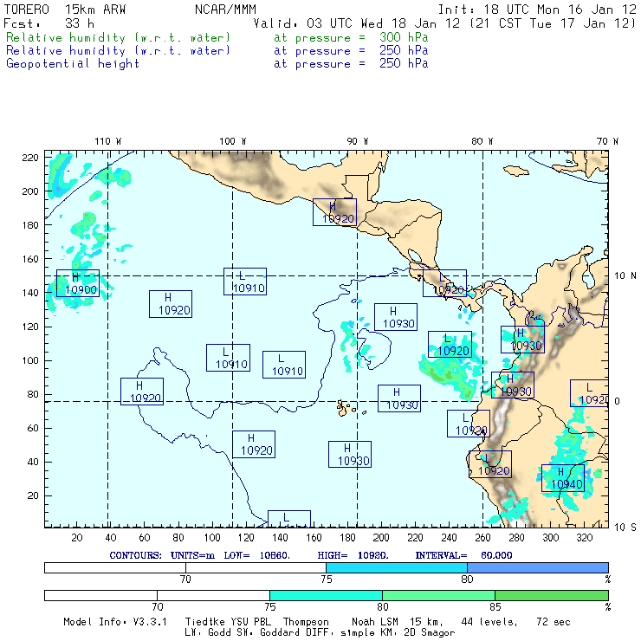This screenshot has height=641, width=641.
Task: Click the H 10930 box on the equator
Action: (399, 398)
